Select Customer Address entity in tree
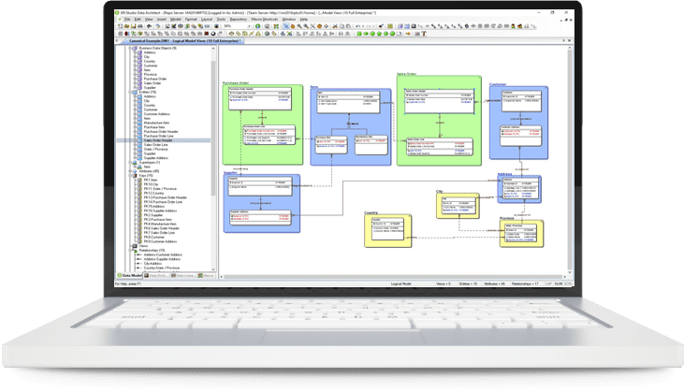The width and height of the screenshot is (684, 392). point(156,114)
